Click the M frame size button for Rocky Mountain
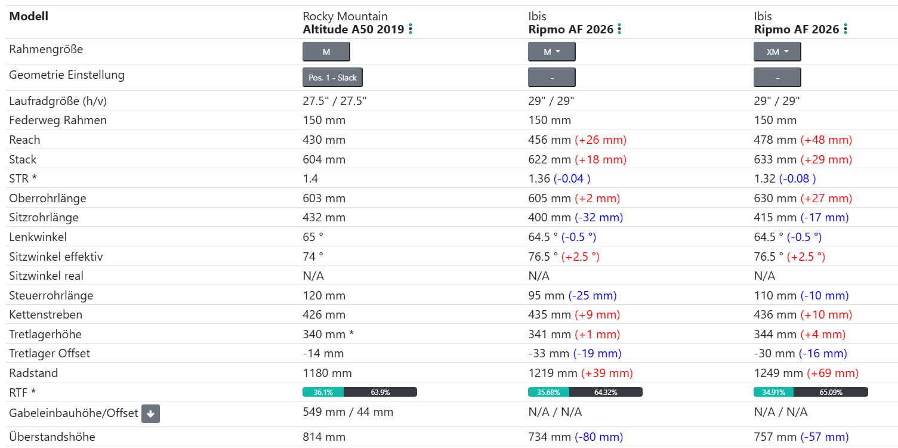 pos(326,52)
